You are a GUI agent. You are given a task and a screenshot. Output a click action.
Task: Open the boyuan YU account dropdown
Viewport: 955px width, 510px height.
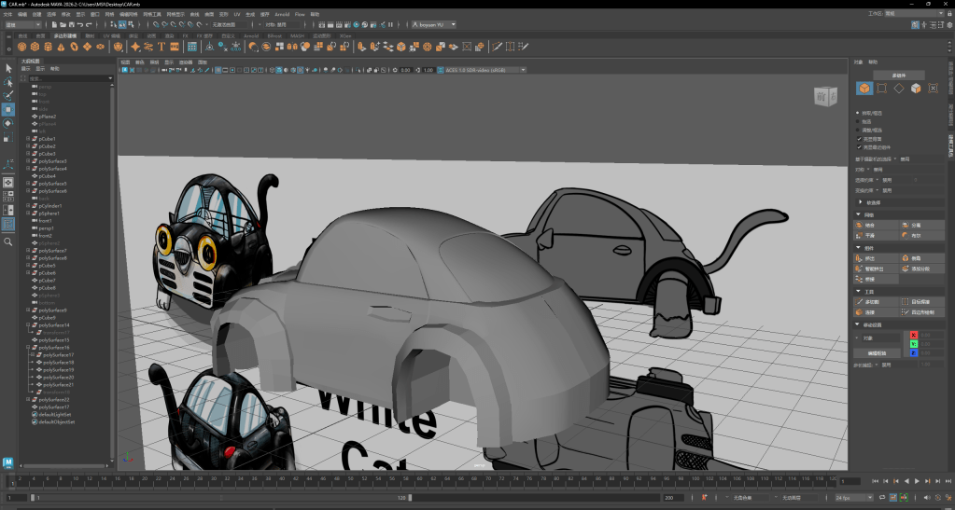(434, 24)
